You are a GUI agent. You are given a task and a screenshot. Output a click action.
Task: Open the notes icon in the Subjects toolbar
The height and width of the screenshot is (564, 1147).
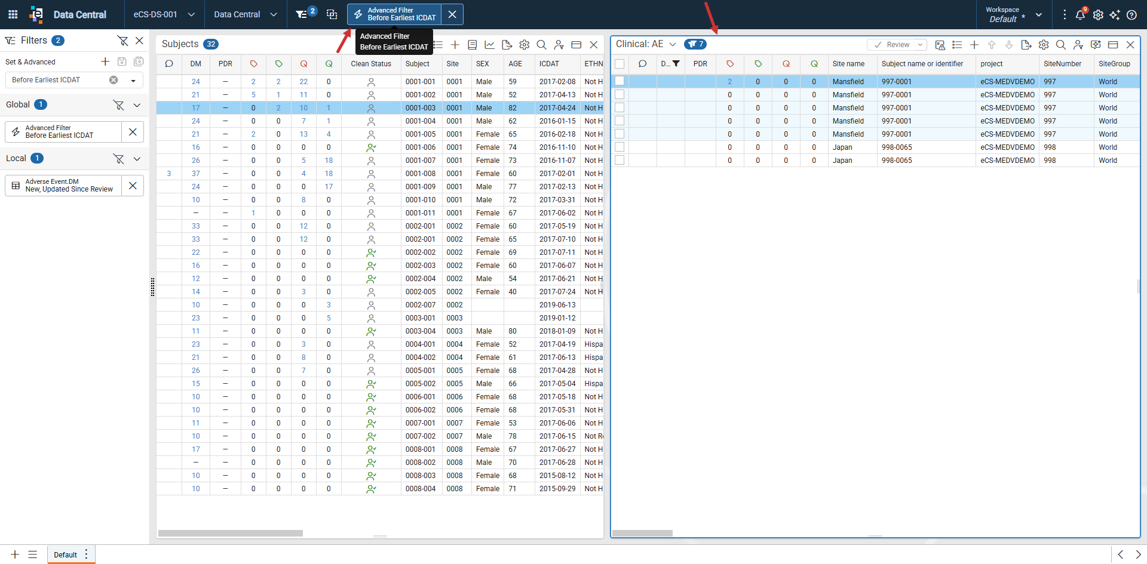coord(472,45)
